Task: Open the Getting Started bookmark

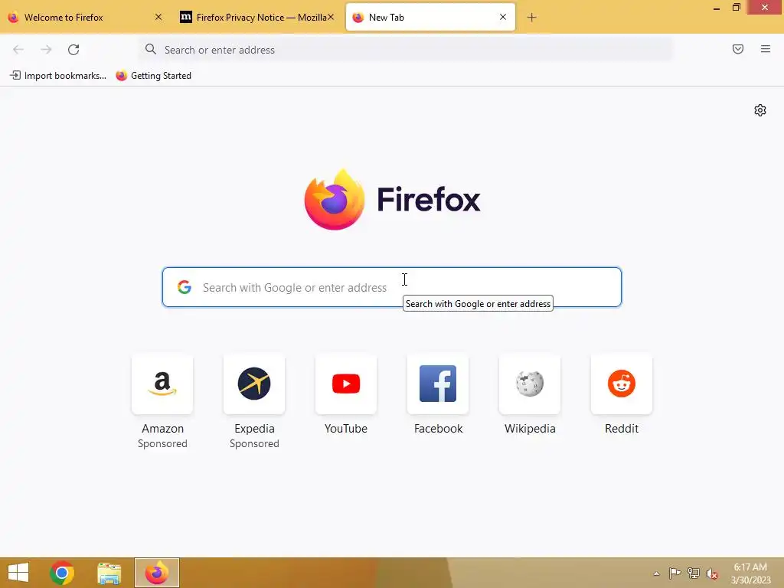Action: 153,76
